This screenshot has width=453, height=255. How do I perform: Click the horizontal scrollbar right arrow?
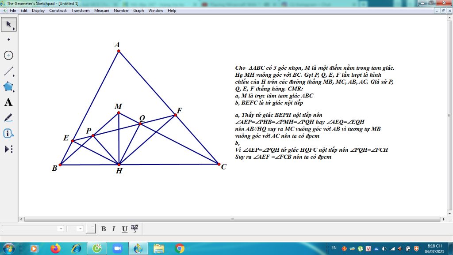click(x=444, y=219)
